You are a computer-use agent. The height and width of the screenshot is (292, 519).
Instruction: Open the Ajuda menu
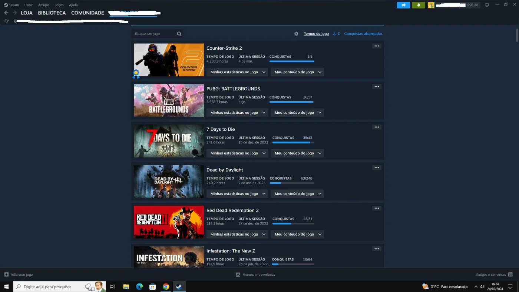pyautogui.click(x=73, y=5)
